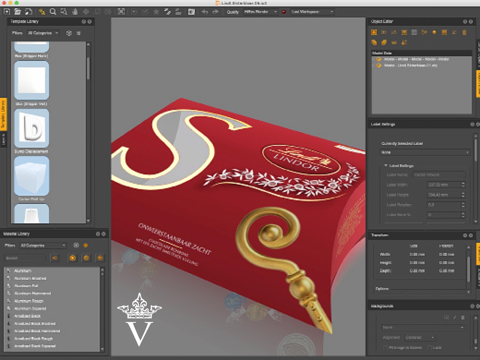Click the Undo arrow
Viewport: 480px width, 360px height.
pos(204,12)
